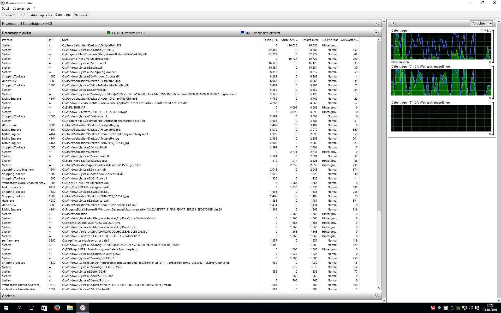
Task: Expand the Prozesse mit Datenträgeraktivität section
Action: pos(376,23)
